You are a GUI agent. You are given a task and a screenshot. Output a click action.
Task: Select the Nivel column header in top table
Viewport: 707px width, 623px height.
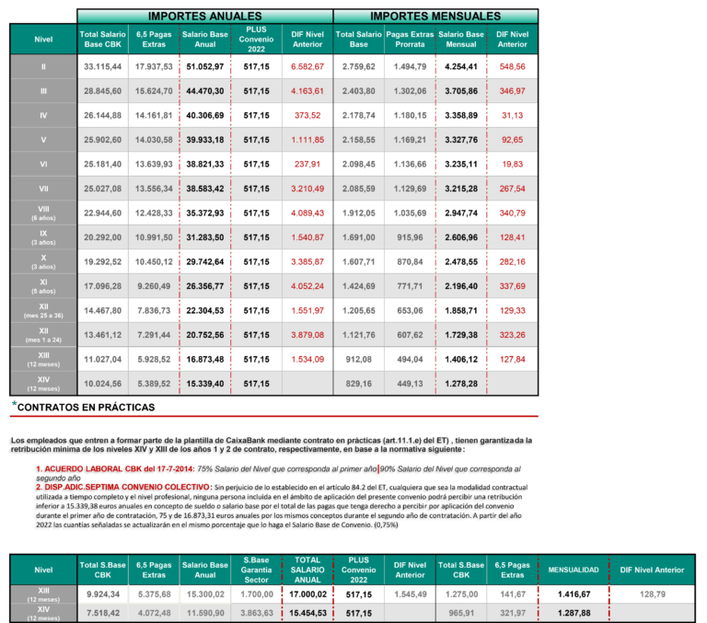(x=43, y=40)
